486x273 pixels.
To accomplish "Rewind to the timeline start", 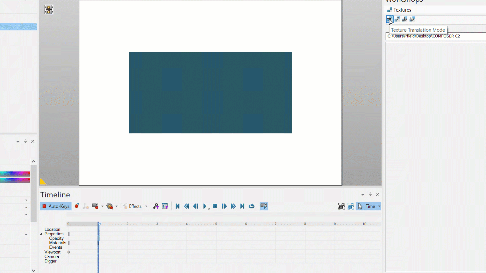I will [x=177, y=206].
